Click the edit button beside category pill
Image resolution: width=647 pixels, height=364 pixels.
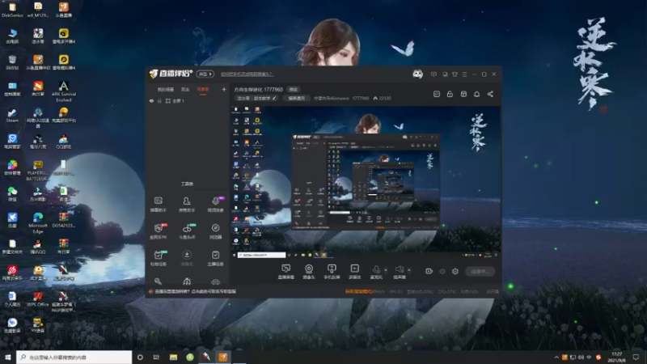[x=296, y=98]
